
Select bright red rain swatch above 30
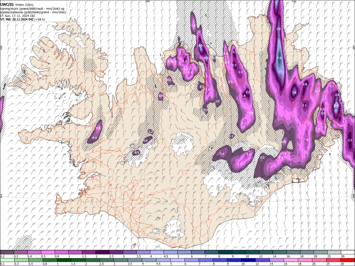tap(347, 260)
